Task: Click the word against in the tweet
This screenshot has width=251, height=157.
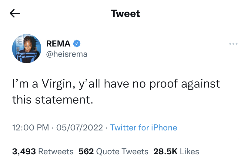Action: pos(201,84)
